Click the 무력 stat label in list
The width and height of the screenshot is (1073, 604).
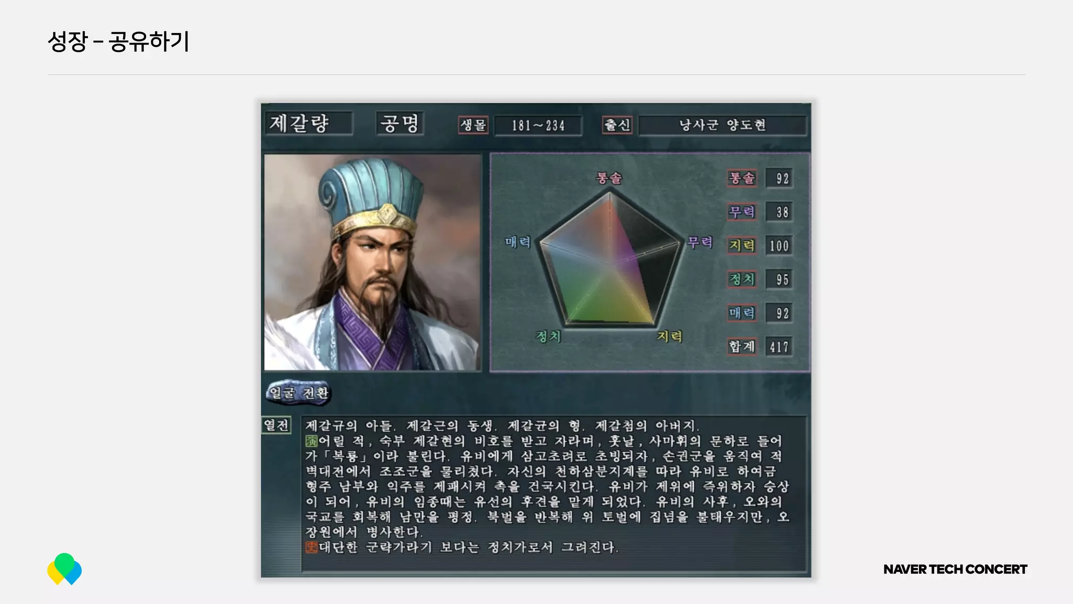[742, 212]
